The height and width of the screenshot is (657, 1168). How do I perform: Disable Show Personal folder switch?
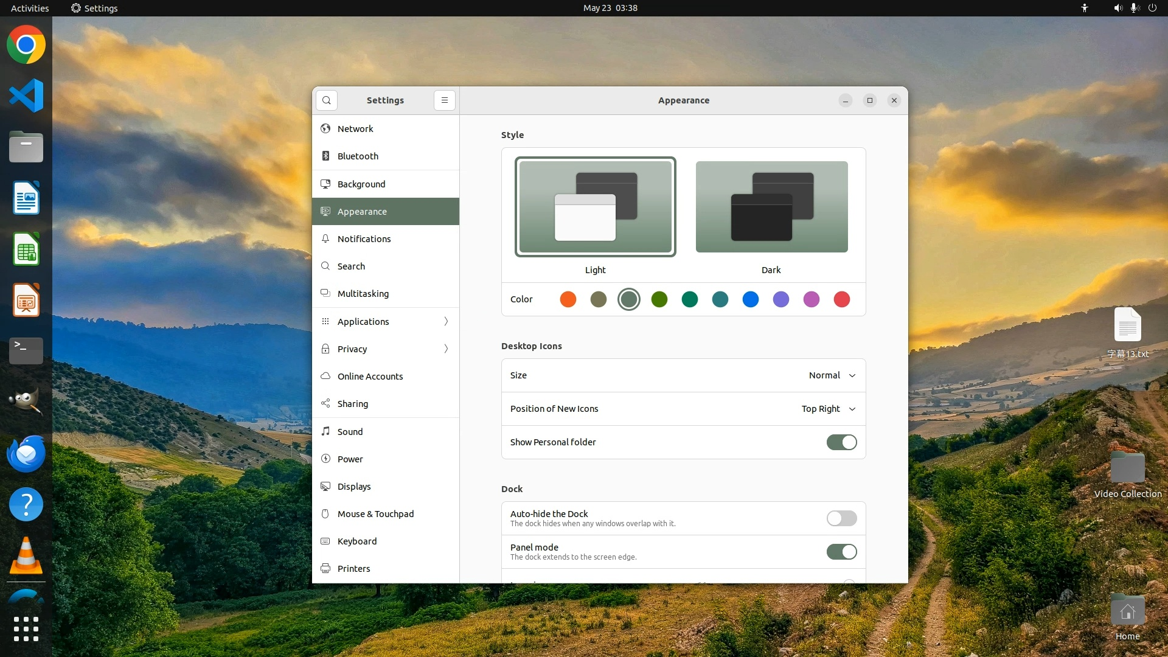pos(841,442)
